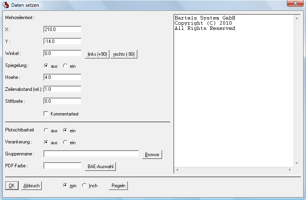This screenshot has width=306, height=200.
Task: Cancel using the Abbruch button
Action: pos(31,185)
